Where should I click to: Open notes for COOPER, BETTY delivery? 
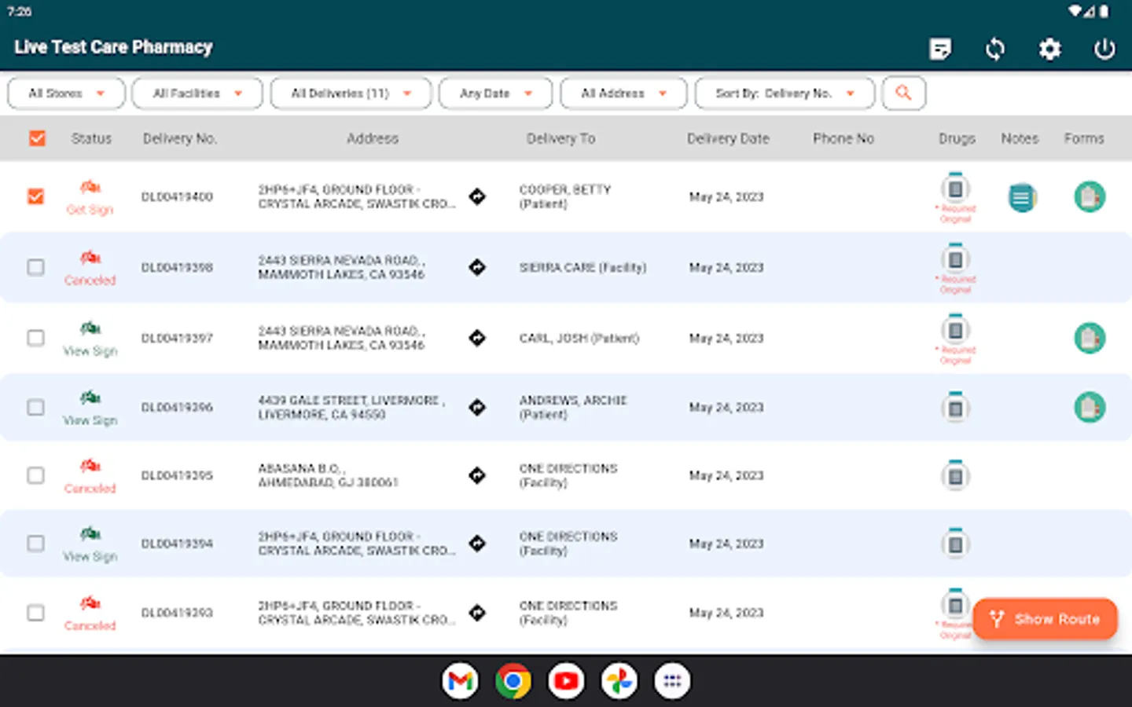tap(1022, 197)
